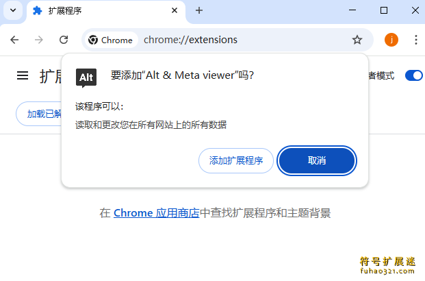Click the dialog title 要添加“Alt & Meta viewer”吗?

point(182,75)
